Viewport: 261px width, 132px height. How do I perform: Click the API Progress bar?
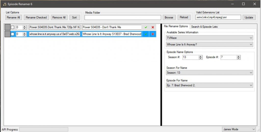tap(44, 129)
